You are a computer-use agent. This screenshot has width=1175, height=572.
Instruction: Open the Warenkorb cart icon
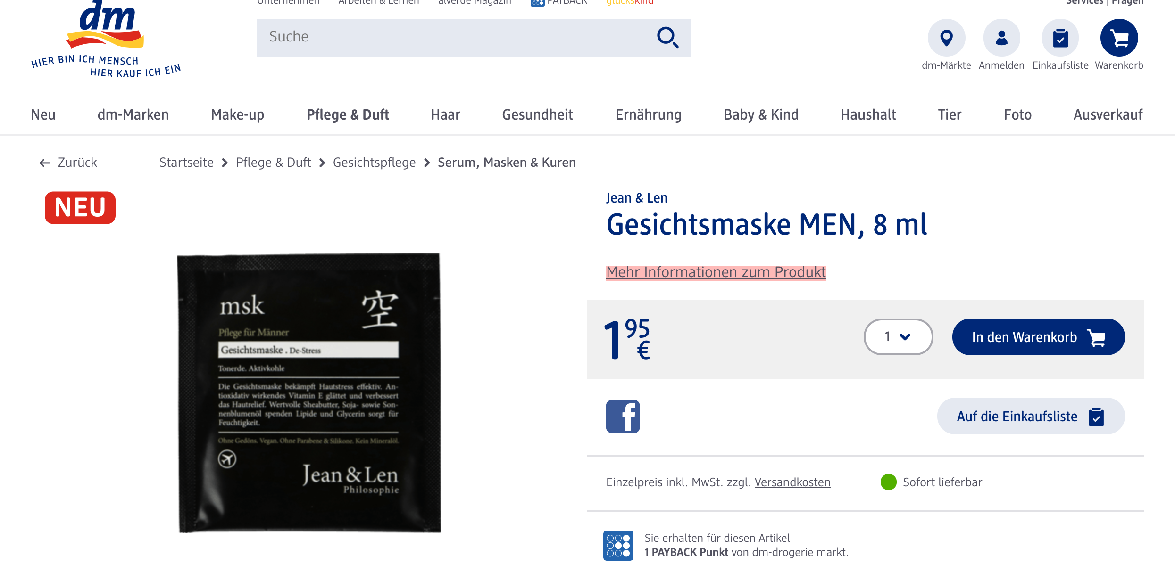pyautogui.click(x=1119, y=38)
